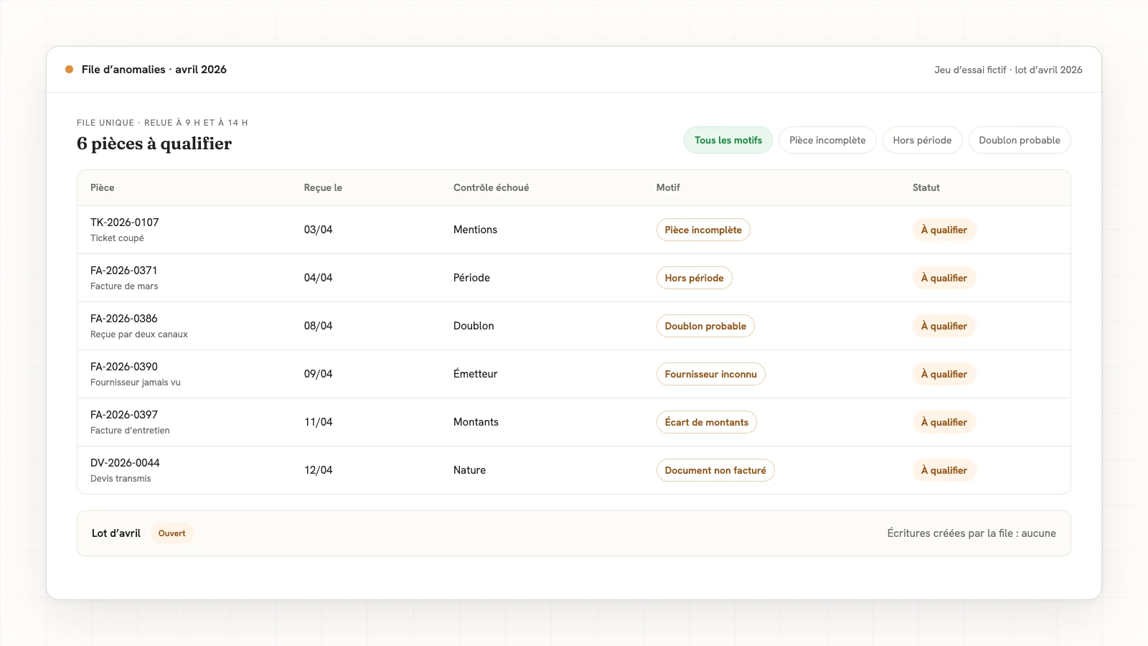Click the orange status dot in header
The height and width of the screenshot is (646, 1148).
69,70
